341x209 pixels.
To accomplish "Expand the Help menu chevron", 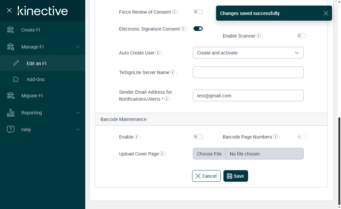I will [78, 130].
